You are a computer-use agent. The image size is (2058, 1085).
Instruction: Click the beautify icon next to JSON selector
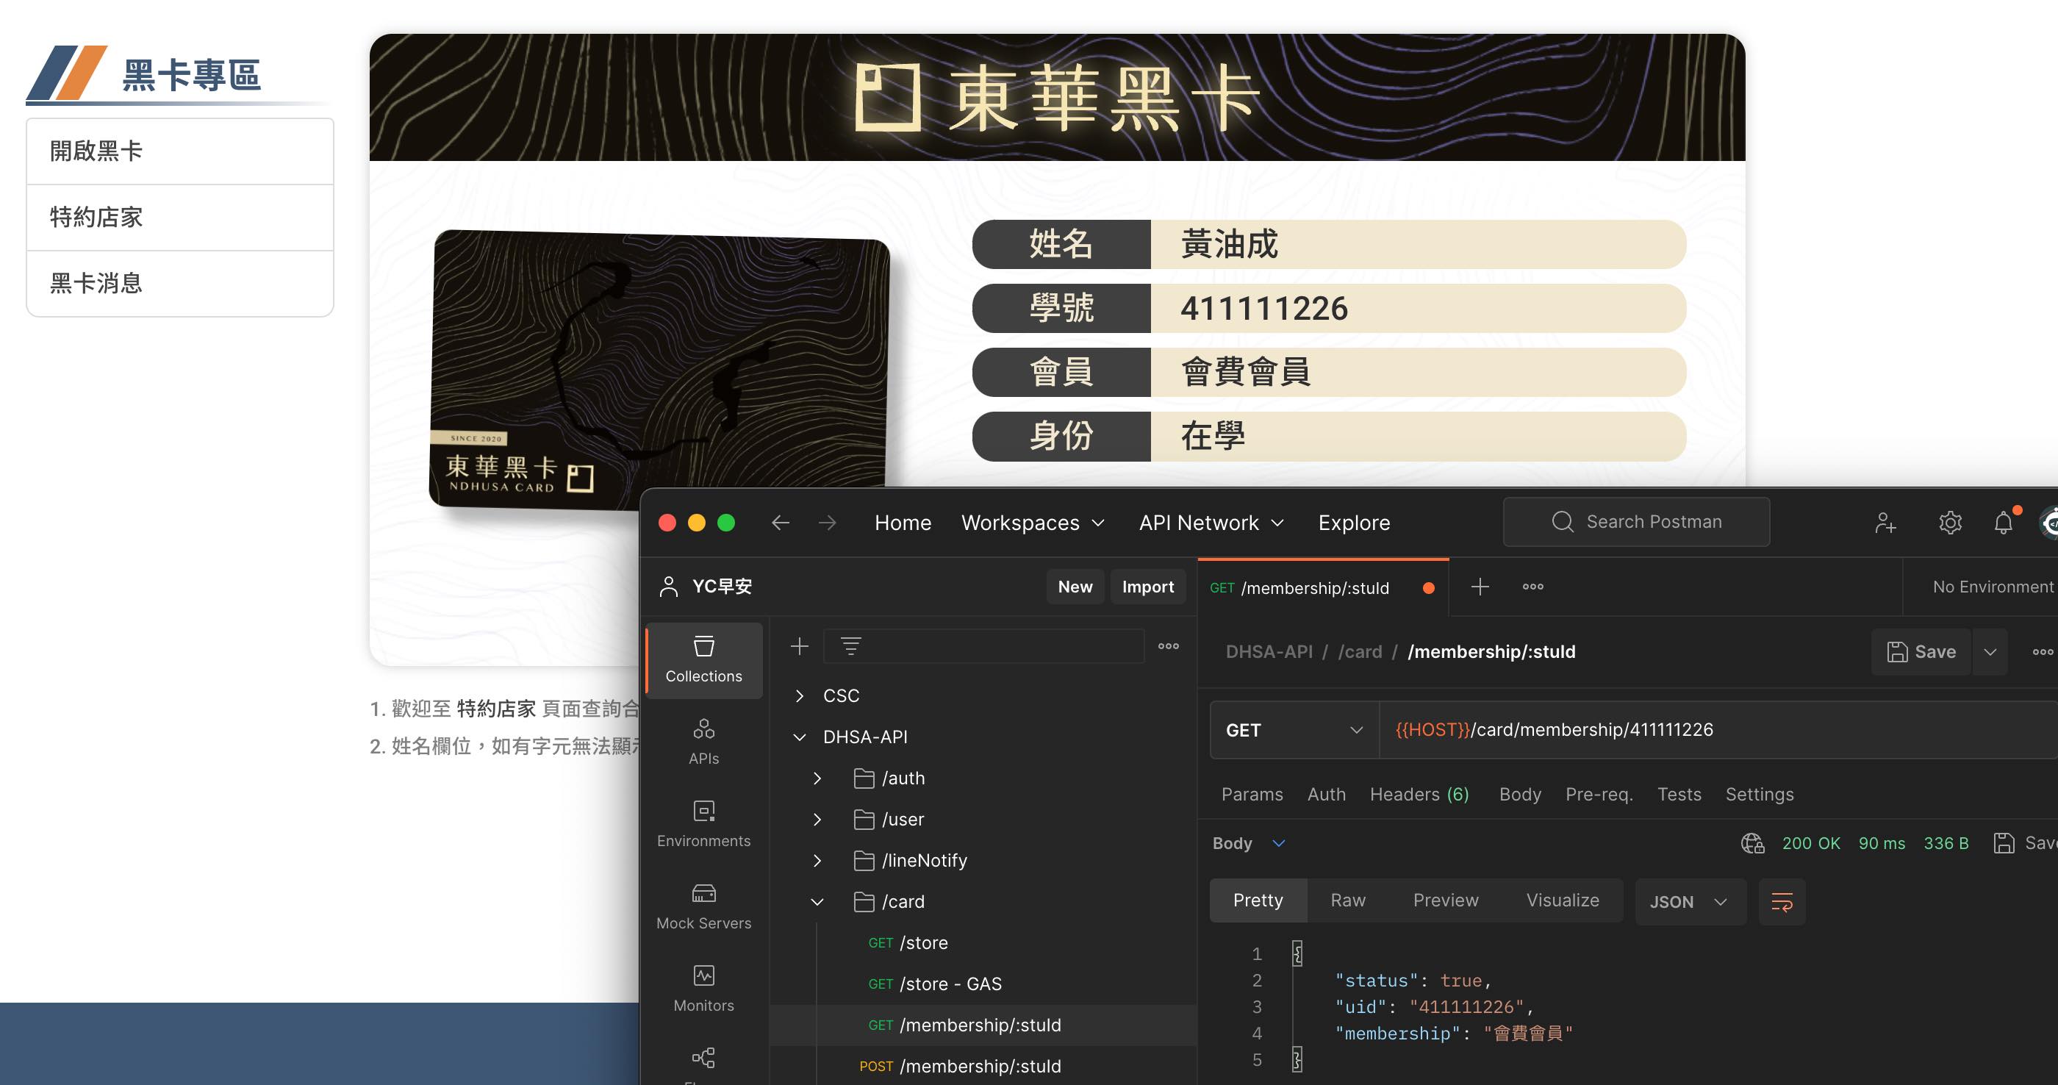[1782, 901]
